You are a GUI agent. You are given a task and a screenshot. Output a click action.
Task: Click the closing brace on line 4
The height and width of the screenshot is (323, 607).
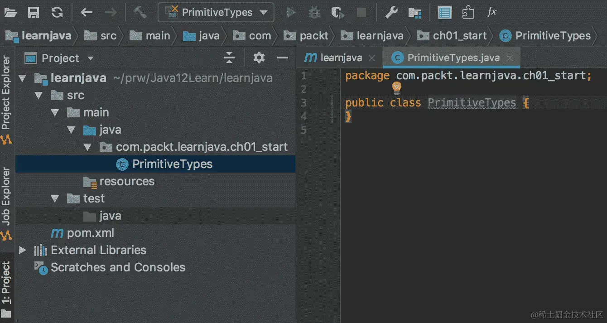(348, 116)
